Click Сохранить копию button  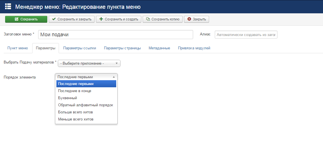[163, 19]
